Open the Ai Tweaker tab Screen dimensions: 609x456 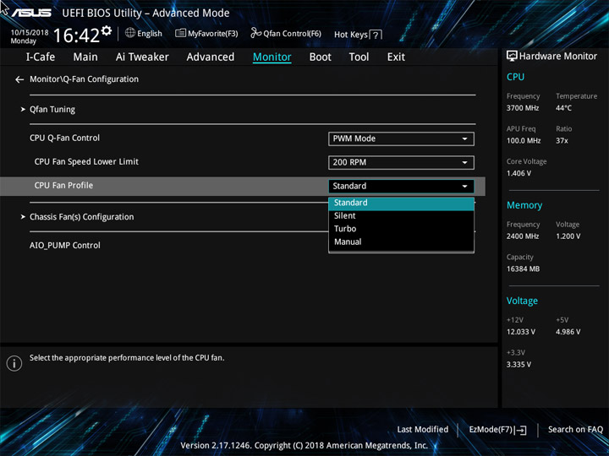click(x=142, y=57)
